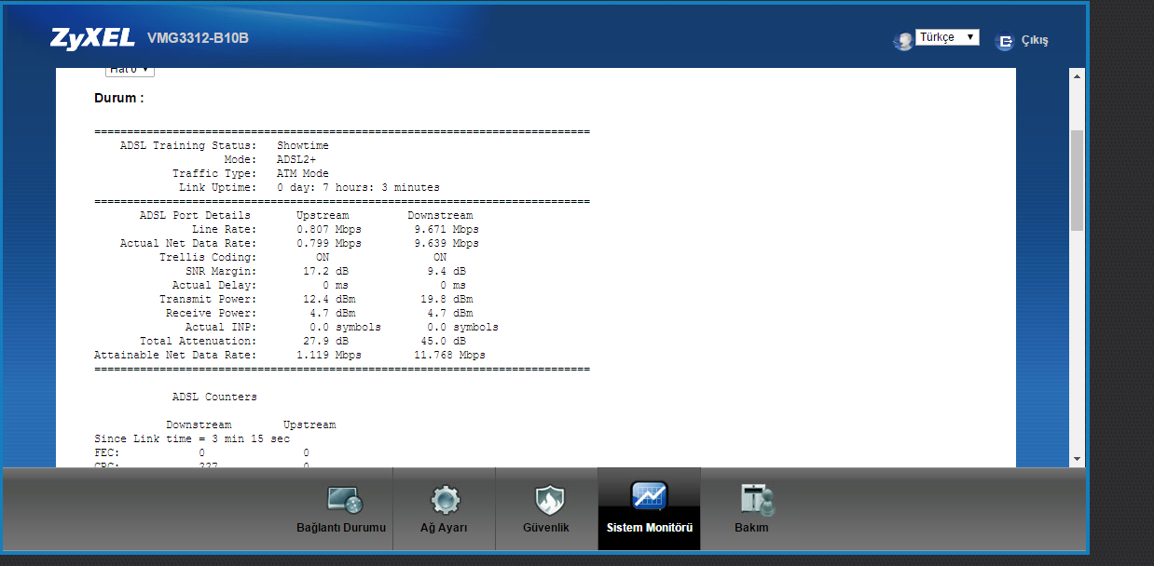Click the 9.4 dB downstream SNR margin
The width and height of the screenshot is (1154, 566).
pyautogui.click(x=446, y=271)
